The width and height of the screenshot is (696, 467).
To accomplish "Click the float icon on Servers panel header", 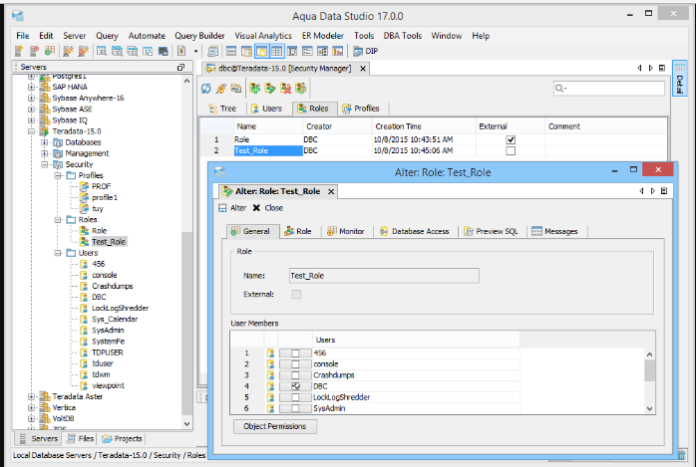I will tap(180, 67).
